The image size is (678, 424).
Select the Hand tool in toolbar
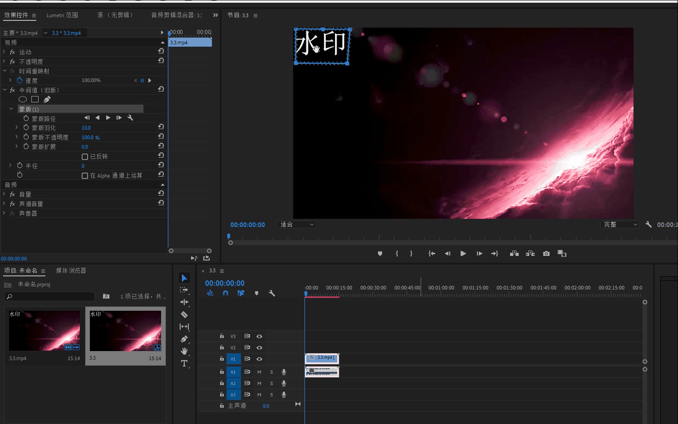[184, 351]
